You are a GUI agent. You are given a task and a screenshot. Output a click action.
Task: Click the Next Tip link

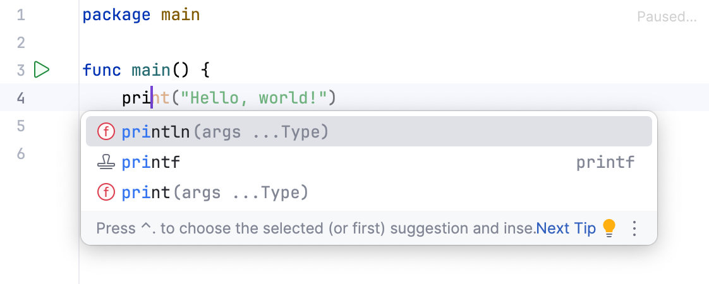(x=566, y=228)
